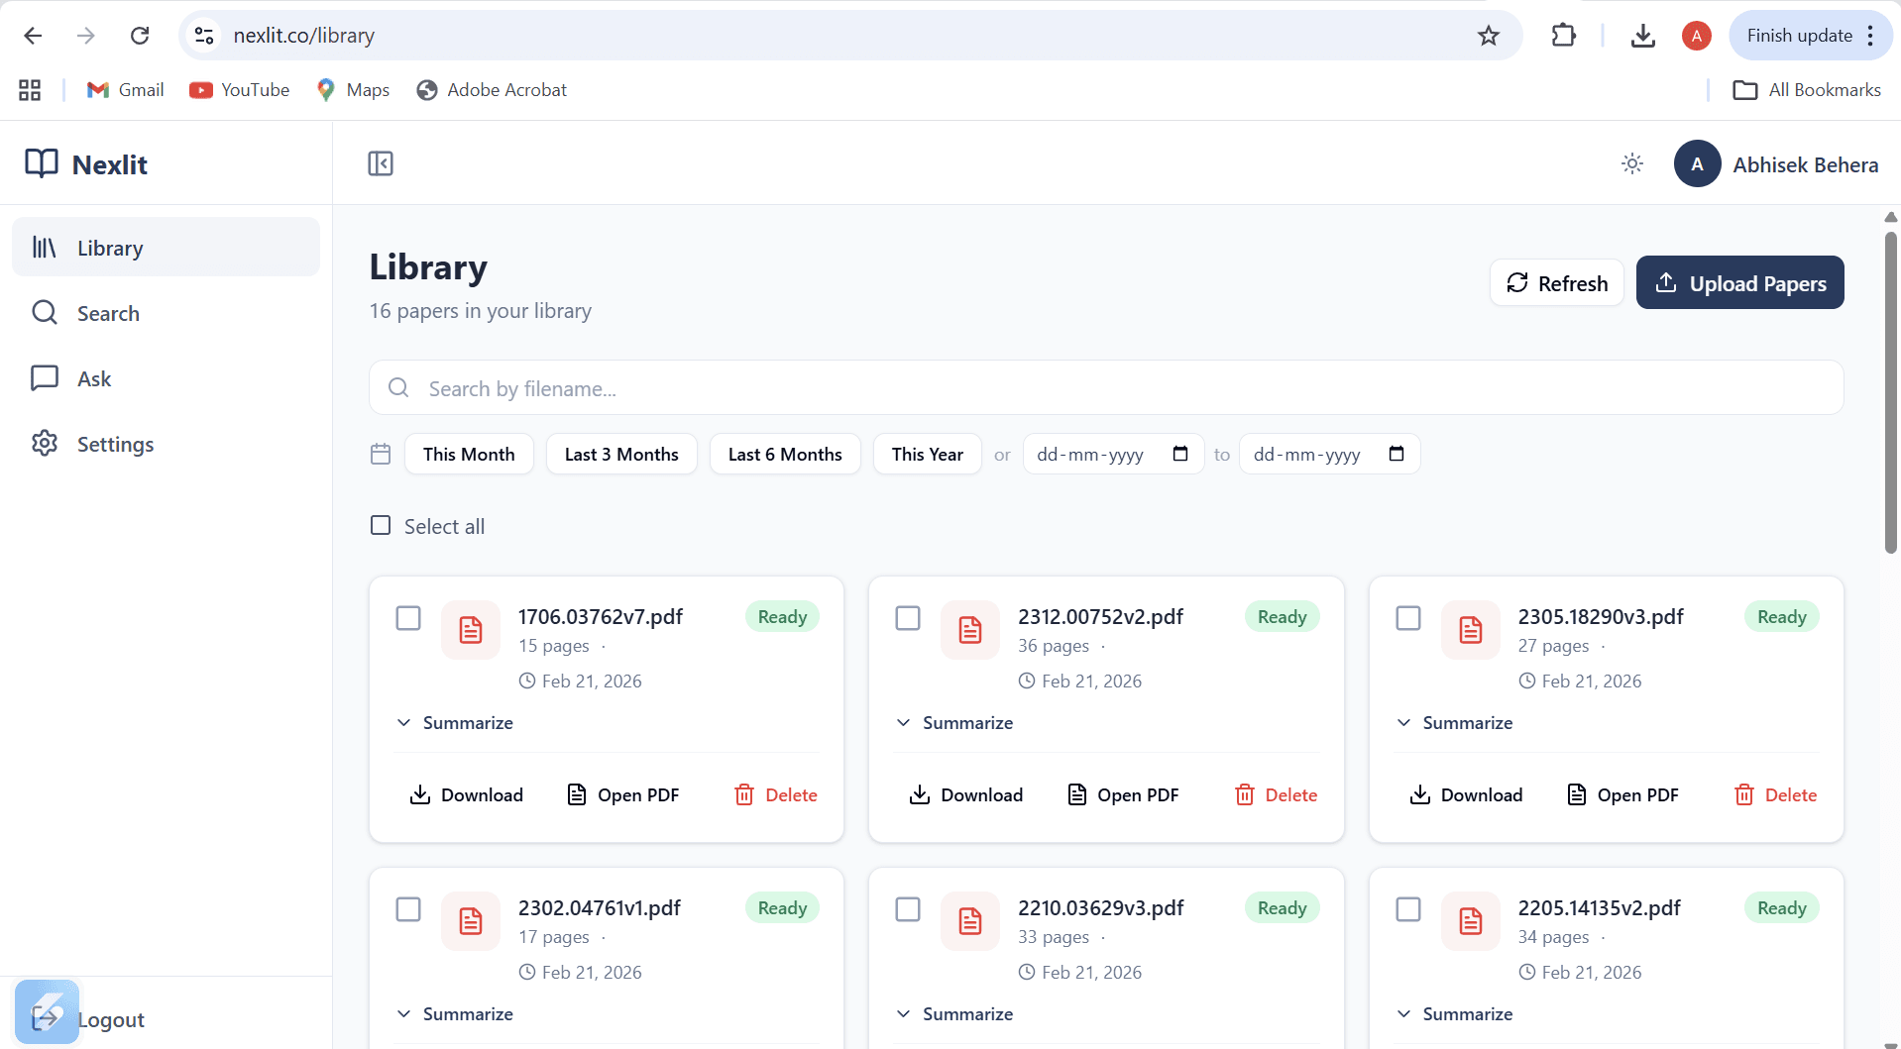This screenshot has height=1049, width=1901.
Task: Click the search magnifier icon in the search bar
Action: [398, 387]
